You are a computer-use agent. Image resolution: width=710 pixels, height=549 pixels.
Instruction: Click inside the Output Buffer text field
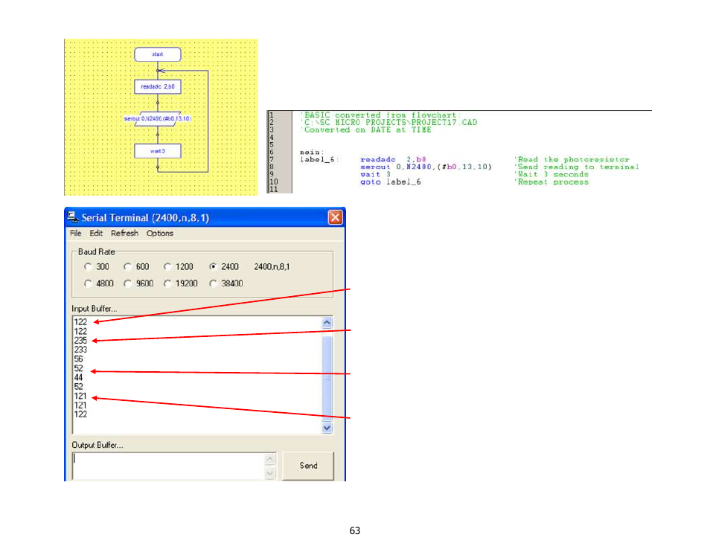pos(168,466)
